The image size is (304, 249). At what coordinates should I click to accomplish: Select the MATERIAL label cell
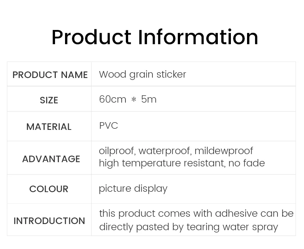49,126
